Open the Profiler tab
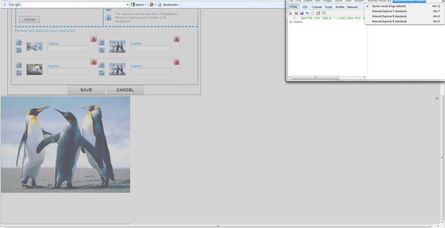 point(340,7)
